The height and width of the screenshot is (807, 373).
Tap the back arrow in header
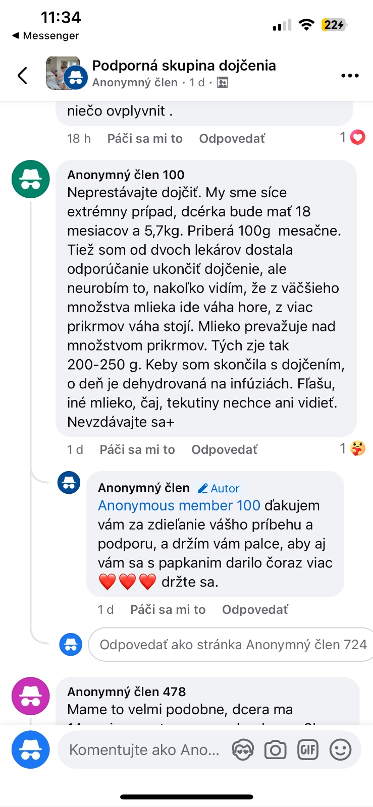[23, 76]
